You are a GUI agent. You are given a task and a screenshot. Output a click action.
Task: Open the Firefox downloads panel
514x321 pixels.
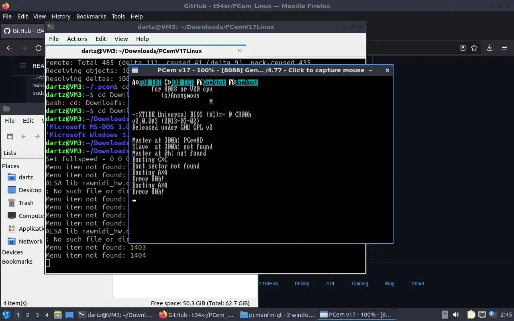click(490, 48)
